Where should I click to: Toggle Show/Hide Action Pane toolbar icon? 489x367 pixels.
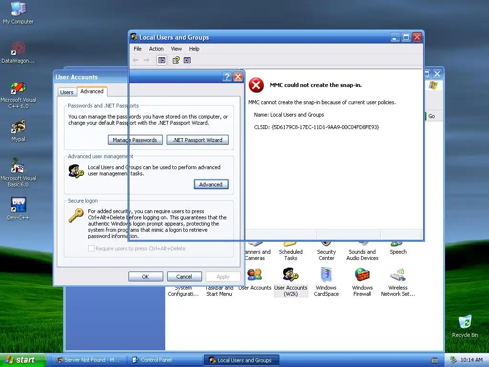click(x=187, y=60)
